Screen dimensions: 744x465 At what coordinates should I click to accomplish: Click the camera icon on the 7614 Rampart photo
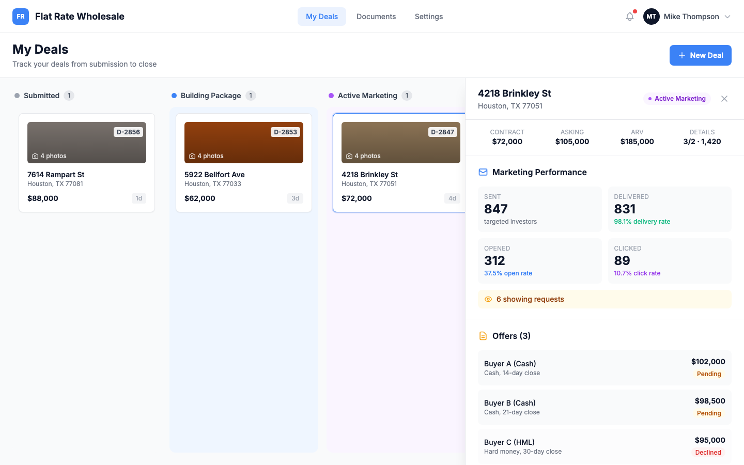coord(35,156)
